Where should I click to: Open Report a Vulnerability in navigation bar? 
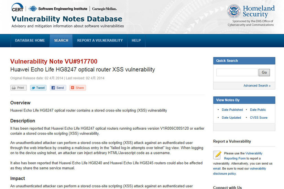(x=100, y=40)
